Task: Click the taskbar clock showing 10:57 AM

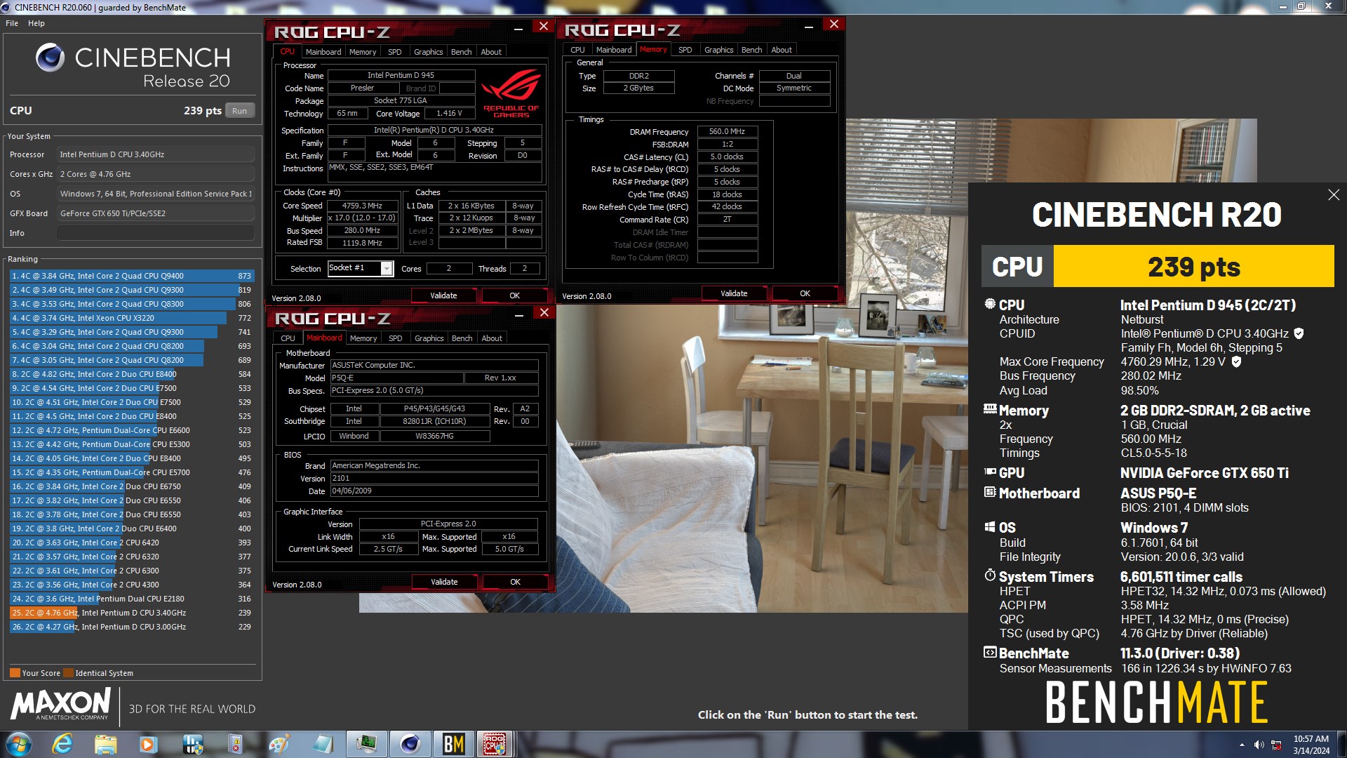Action: [1311, 745]
